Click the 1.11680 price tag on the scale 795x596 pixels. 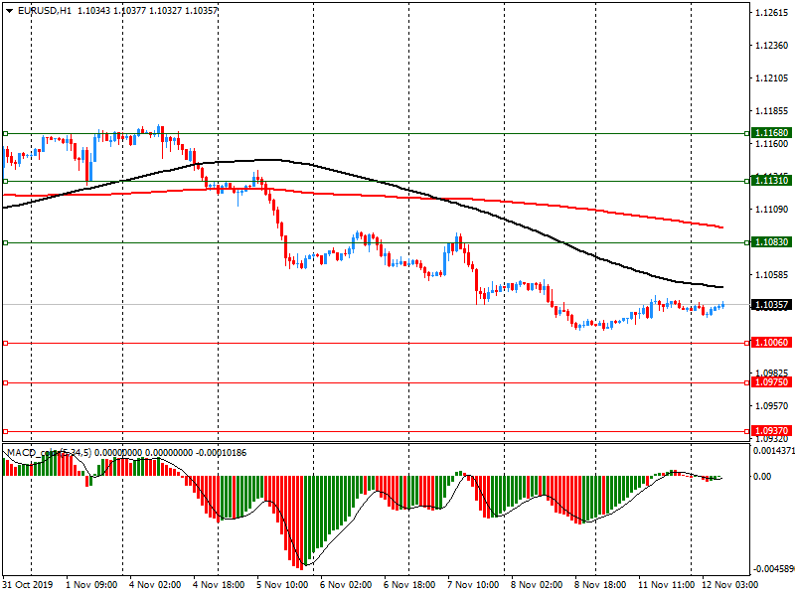[771, 132]
